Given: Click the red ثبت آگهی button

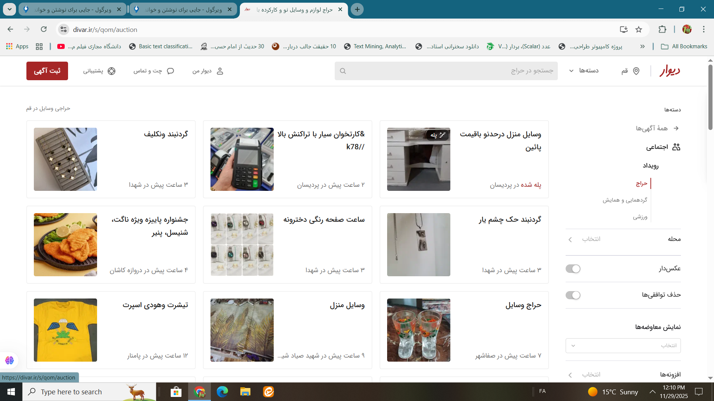Looking at the screenshot, I should 47,71.
